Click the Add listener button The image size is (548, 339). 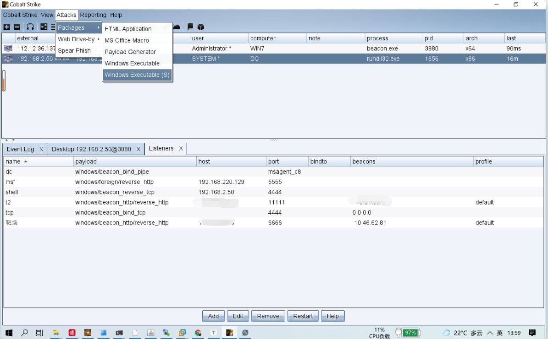(214, 316)
